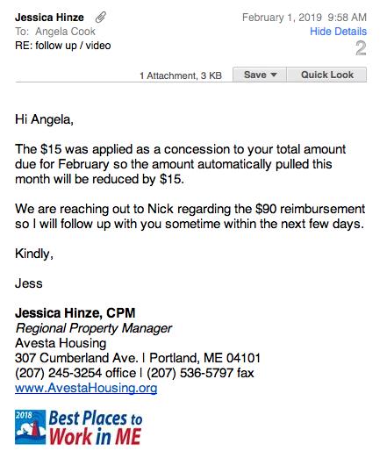Click the Quick Look button

[x=327, y=75]
